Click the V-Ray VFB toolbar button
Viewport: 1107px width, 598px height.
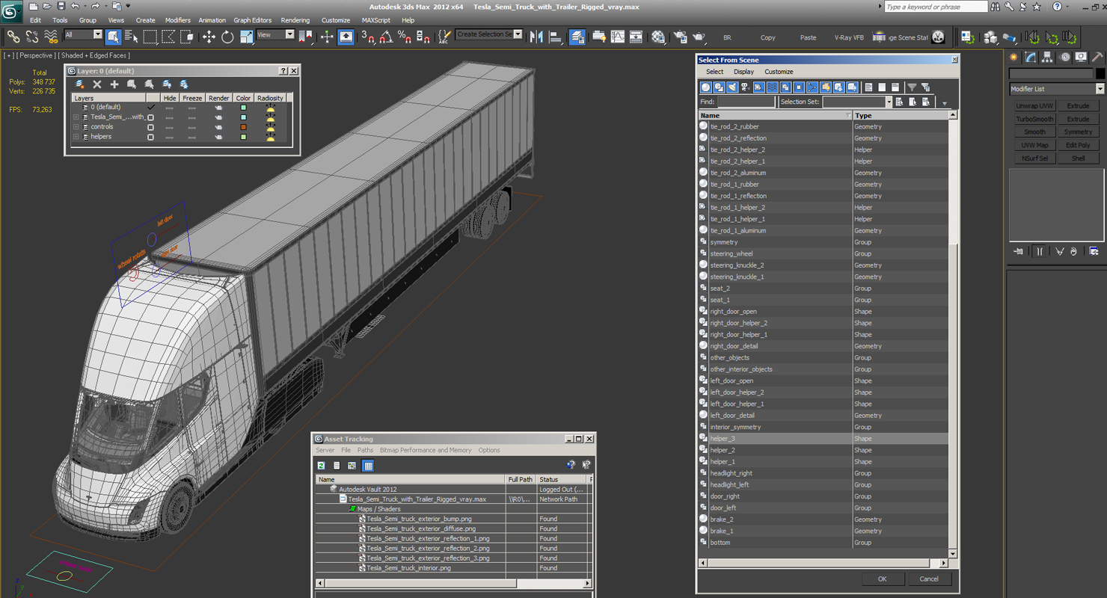(849, 37)
